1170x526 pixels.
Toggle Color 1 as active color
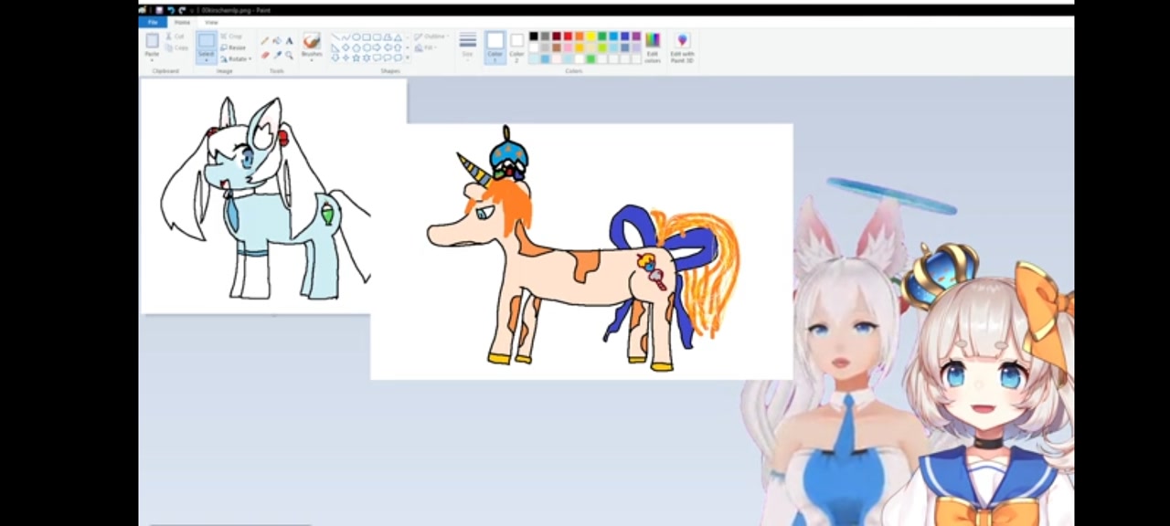click(x=495, y=46)
